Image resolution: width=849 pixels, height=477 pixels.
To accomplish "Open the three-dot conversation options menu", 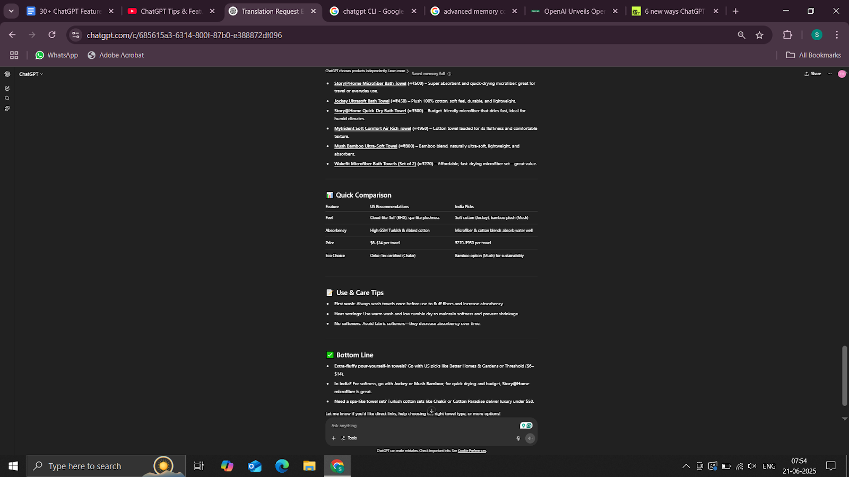I will point(829,74).
